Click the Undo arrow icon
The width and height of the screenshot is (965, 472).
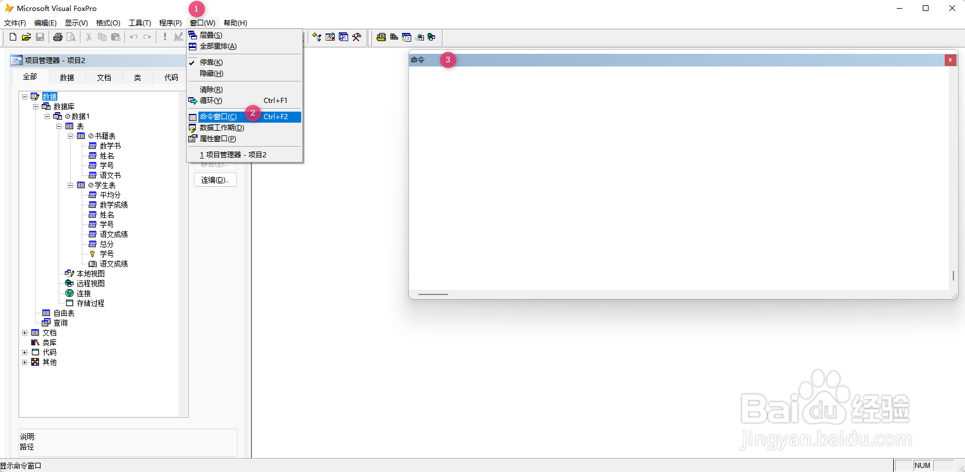tap(134, 37)
